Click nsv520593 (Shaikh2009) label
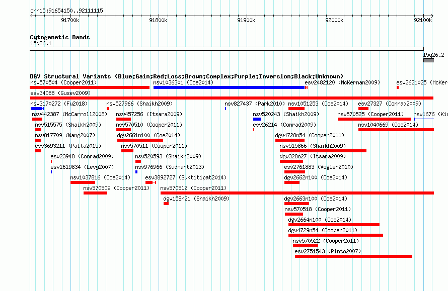 click(168, 157)
